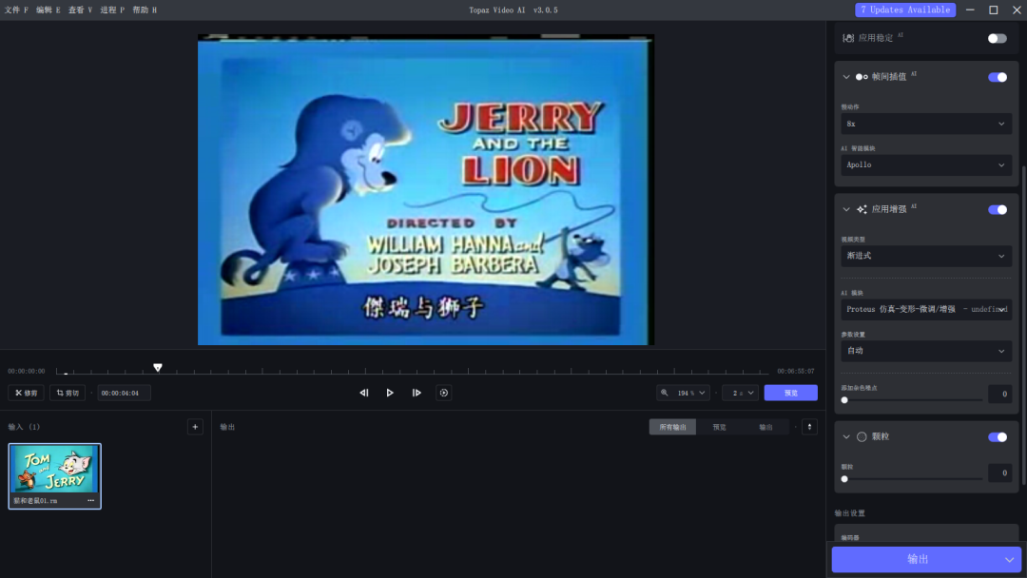
Task: Turn off the 帧间插值 frame interpolation toggle
Action: (x=997, y=77)
